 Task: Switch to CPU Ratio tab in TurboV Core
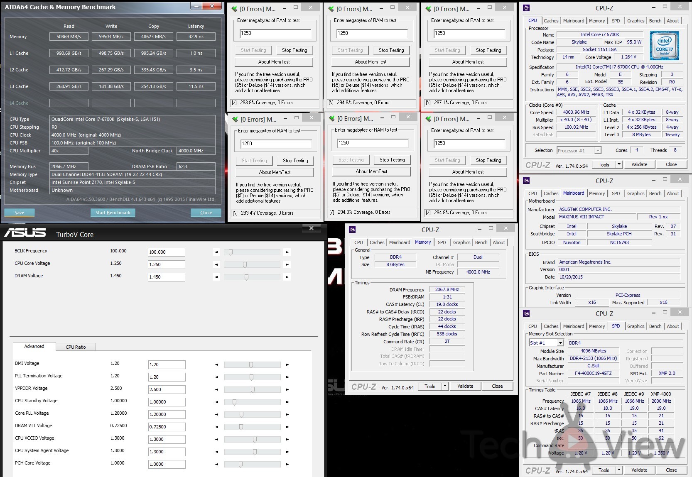(x=76, y=347)
